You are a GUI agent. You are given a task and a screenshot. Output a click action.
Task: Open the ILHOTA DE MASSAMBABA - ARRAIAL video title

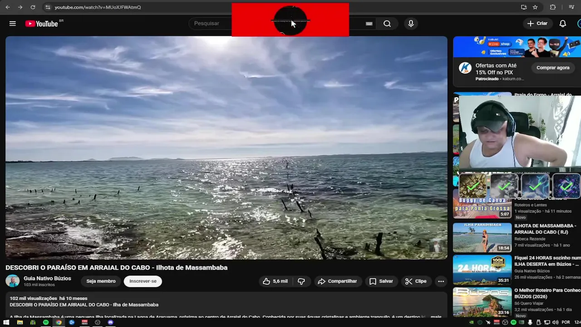click(545, 229)
